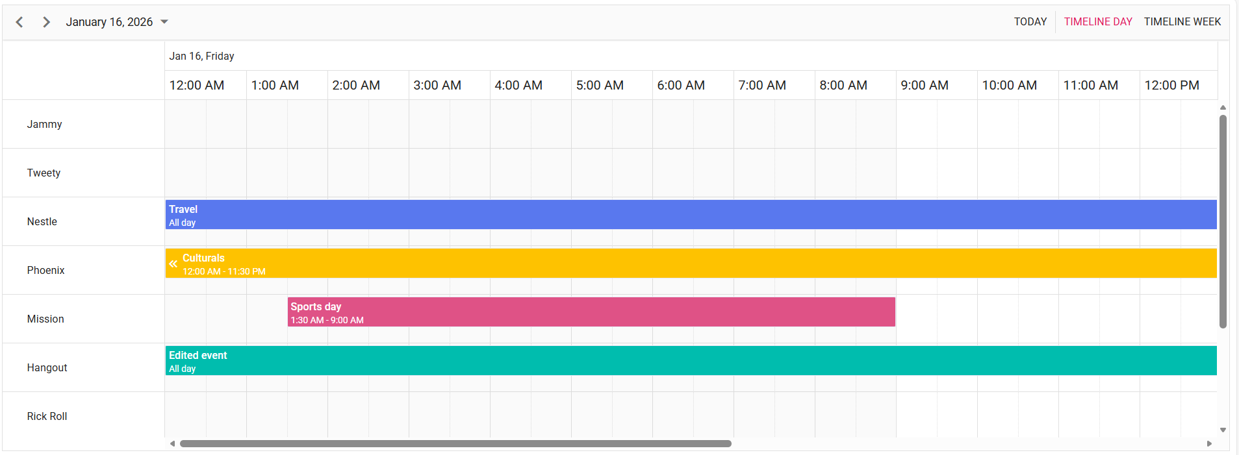Click the down arrow on the vertical scrollbar
Viewport: 1239px width, 455px height.
click(1223, 429)
